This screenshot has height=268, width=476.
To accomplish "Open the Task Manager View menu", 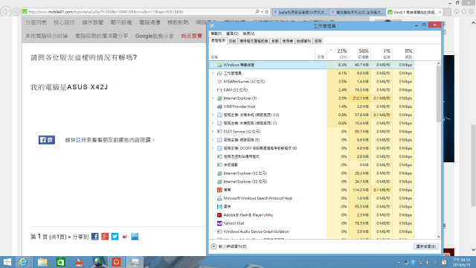I will 248,33.
